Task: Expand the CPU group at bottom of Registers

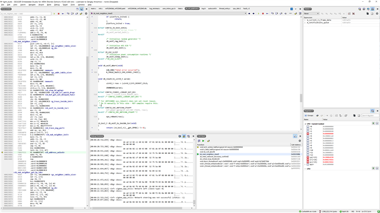Action: tap(305, 169)
